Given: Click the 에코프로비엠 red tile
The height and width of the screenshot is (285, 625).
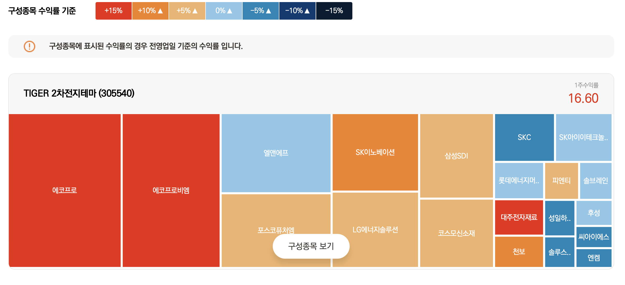Looking at the screenshot, I should pyautogui.click(x=171, y=190).
